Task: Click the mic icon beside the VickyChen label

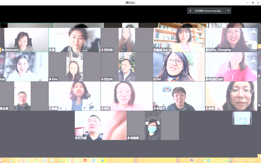Action: 207,79
